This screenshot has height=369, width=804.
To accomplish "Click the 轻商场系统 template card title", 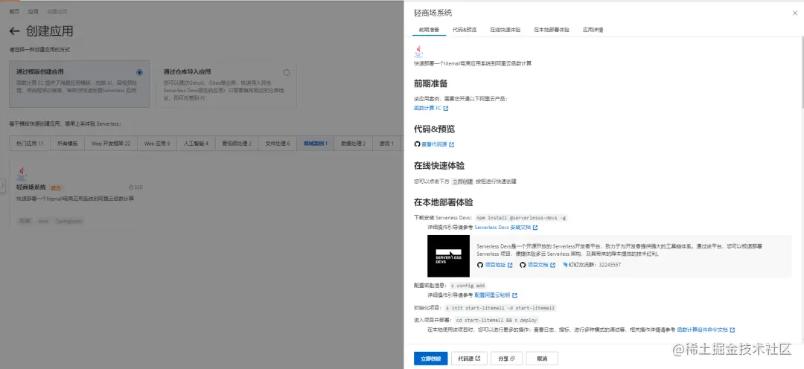I will [31, 187].
